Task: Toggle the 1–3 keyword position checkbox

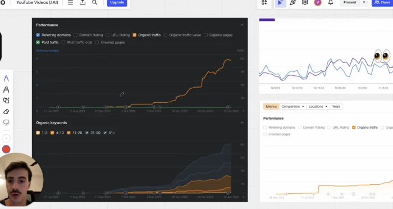Action: pyautogui.click(x=38, y=133)
